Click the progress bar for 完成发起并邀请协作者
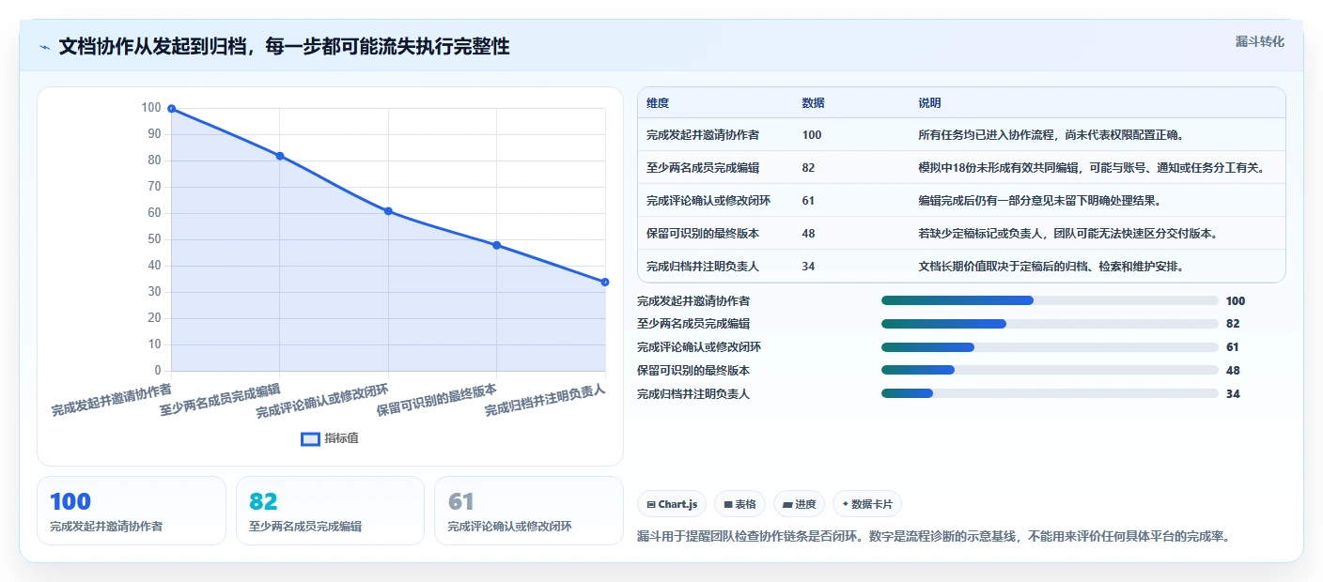 [1050, 300]
